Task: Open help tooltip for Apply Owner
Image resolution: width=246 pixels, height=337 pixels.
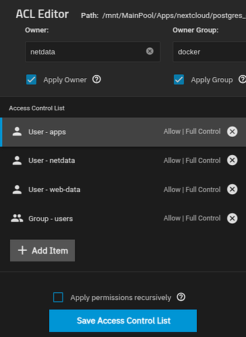Action: 97,80
